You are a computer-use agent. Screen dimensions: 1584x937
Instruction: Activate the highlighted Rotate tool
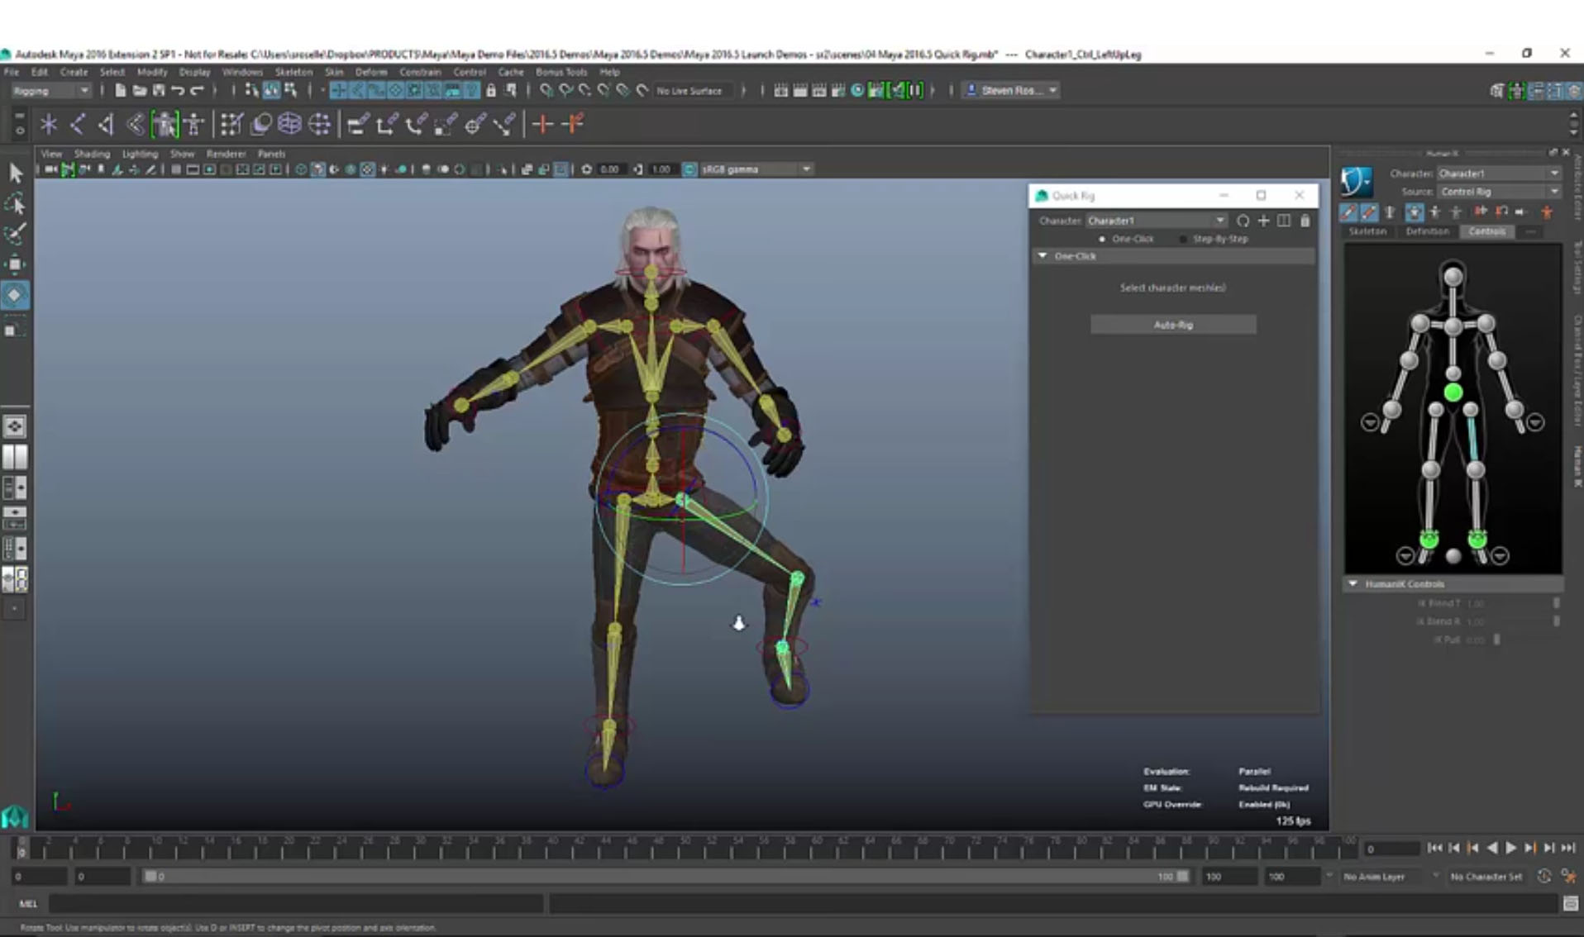(15, 295)
